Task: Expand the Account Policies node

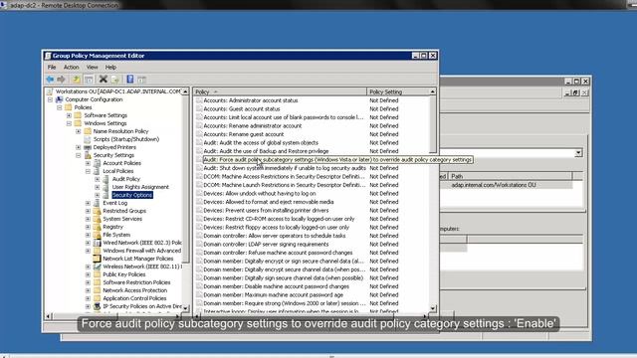Action: pyautogui.click(x=88, y=163)
